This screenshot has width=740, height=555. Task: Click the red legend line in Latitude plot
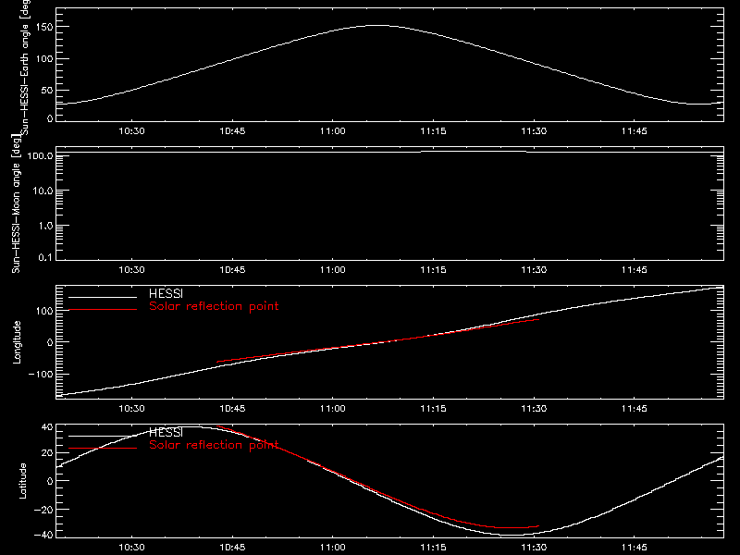click(103, 449)
